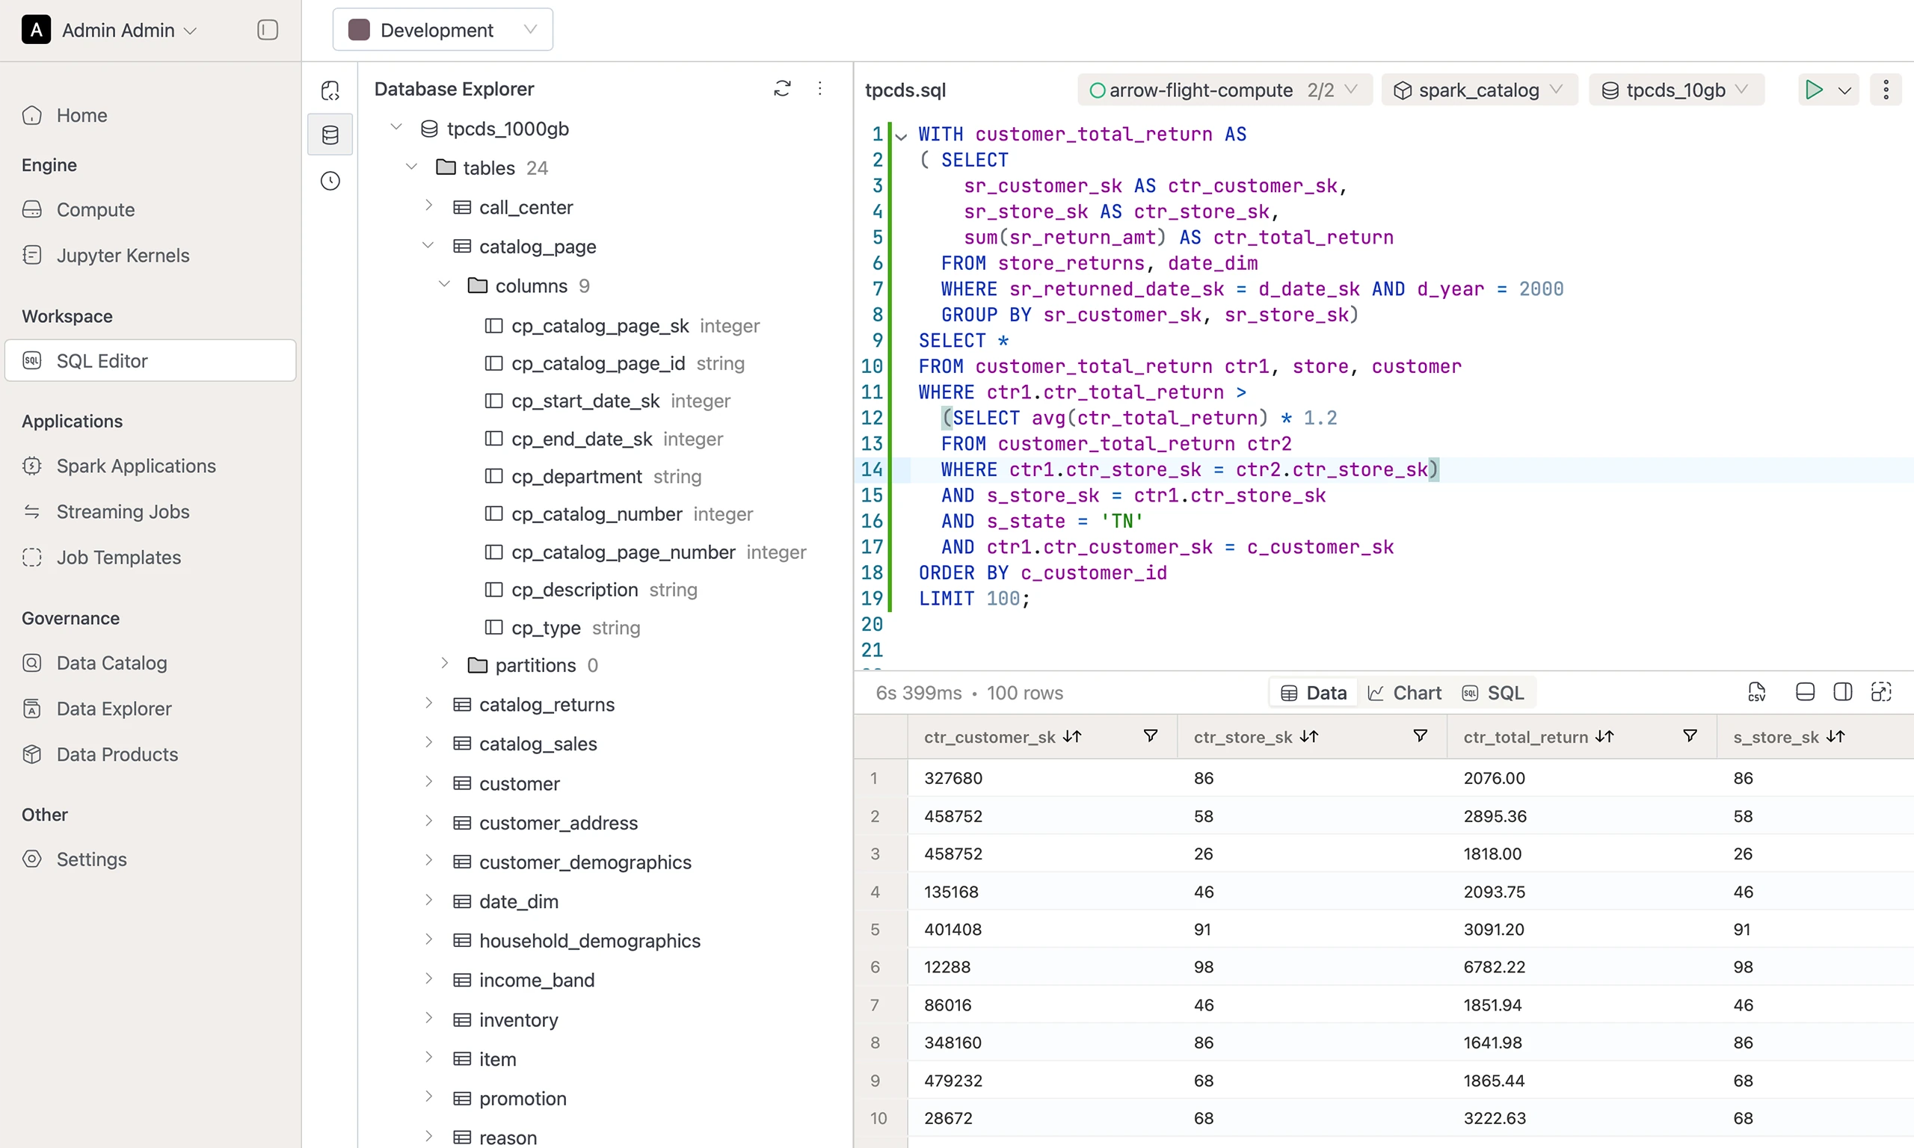Switch to bottom panel layout

[1805, 691]
